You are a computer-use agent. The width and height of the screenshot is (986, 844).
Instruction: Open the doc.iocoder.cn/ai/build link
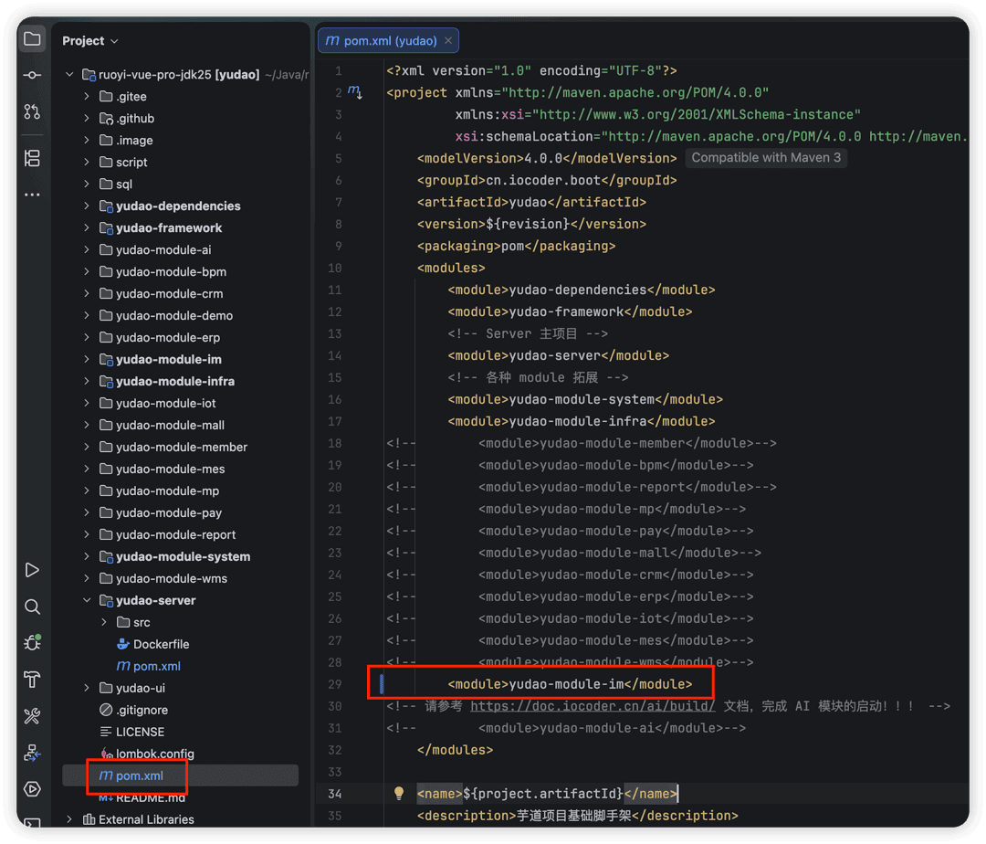(593, 706)
